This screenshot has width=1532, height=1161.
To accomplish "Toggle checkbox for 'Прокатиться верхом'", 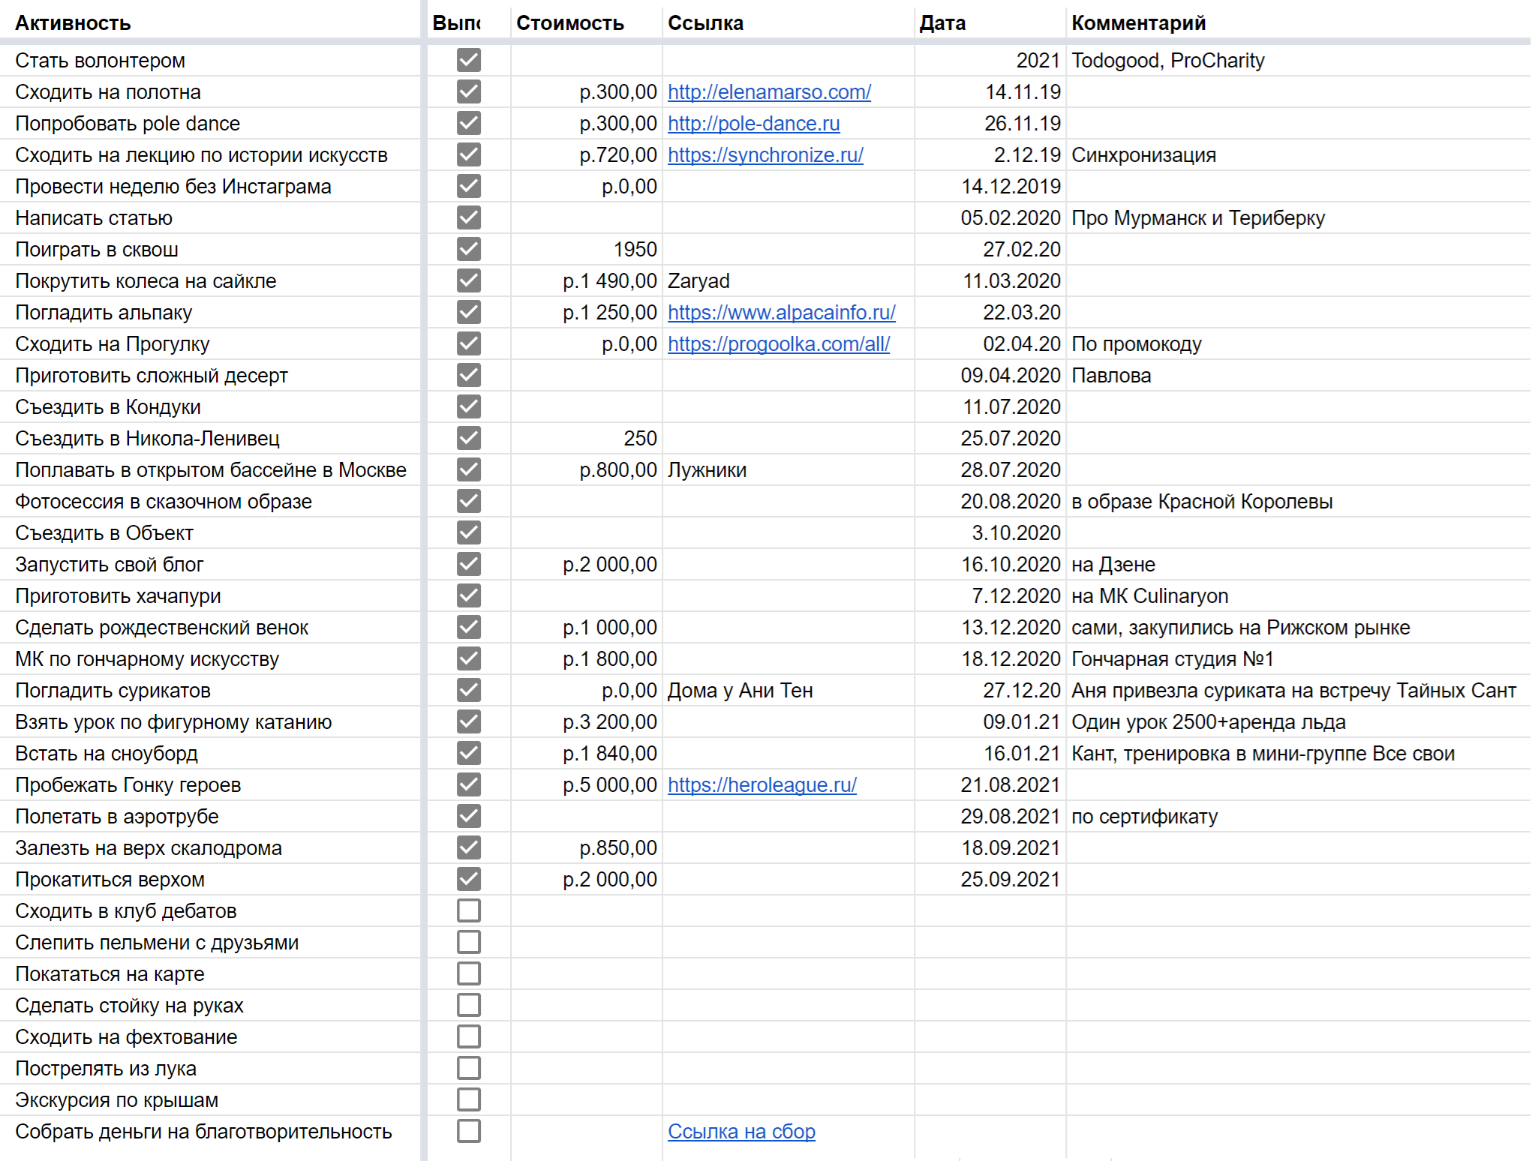I will [x=469, y=879].
